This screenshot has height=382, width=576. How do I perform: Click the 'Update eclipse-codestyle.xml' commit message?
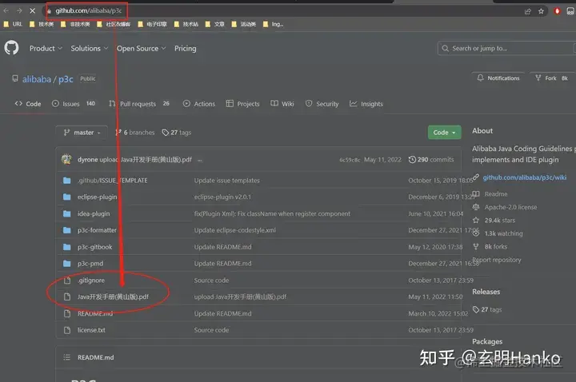coord(234,230)
